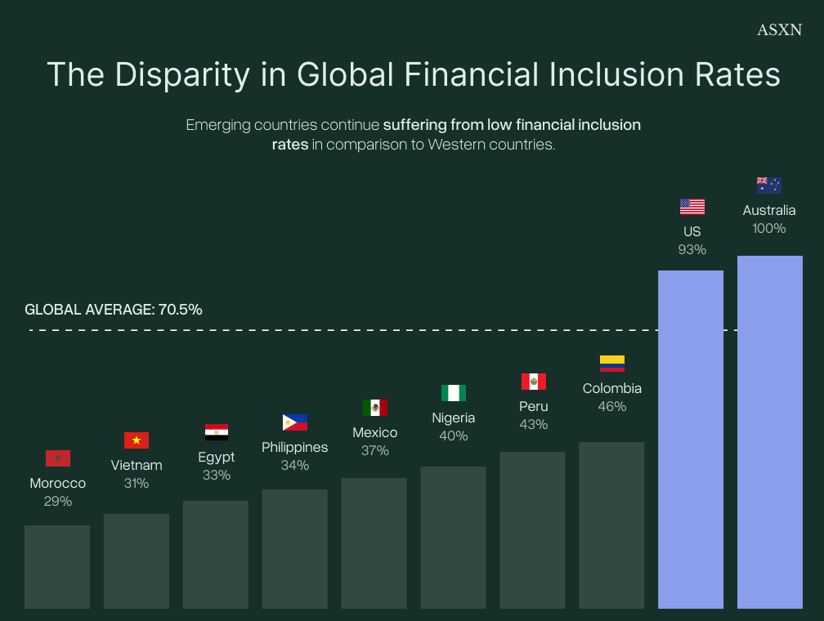Click the 37% value
Viewport: 824px width, 621px height.
click(375, 451)
